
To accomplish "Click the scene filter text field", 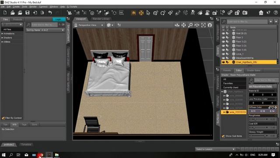I will (x=247, y=22).
